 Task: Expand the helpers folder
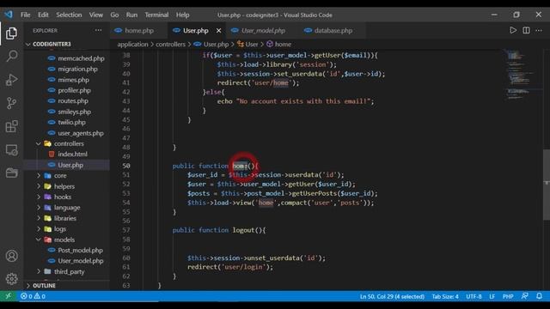pos(64,186)
